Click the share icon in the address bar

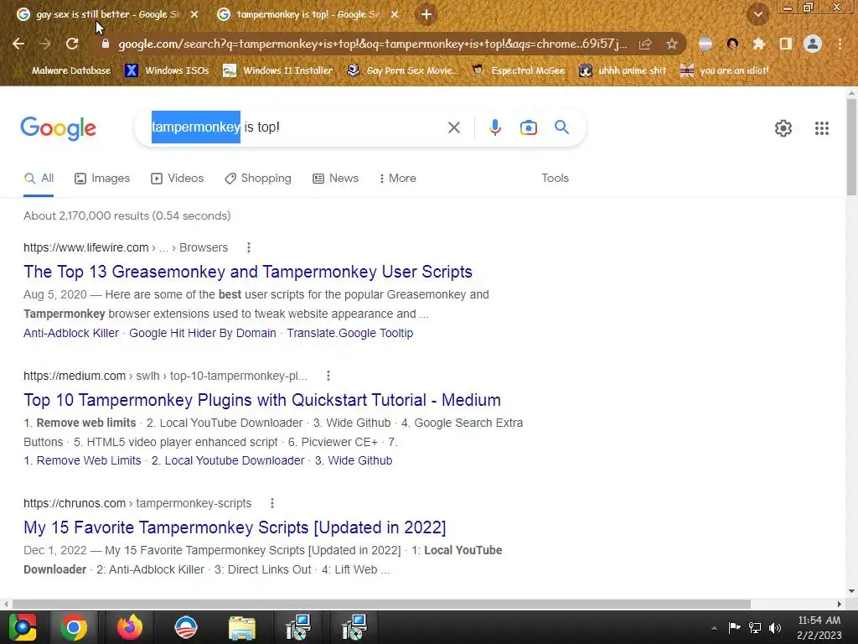coord(645,44)
